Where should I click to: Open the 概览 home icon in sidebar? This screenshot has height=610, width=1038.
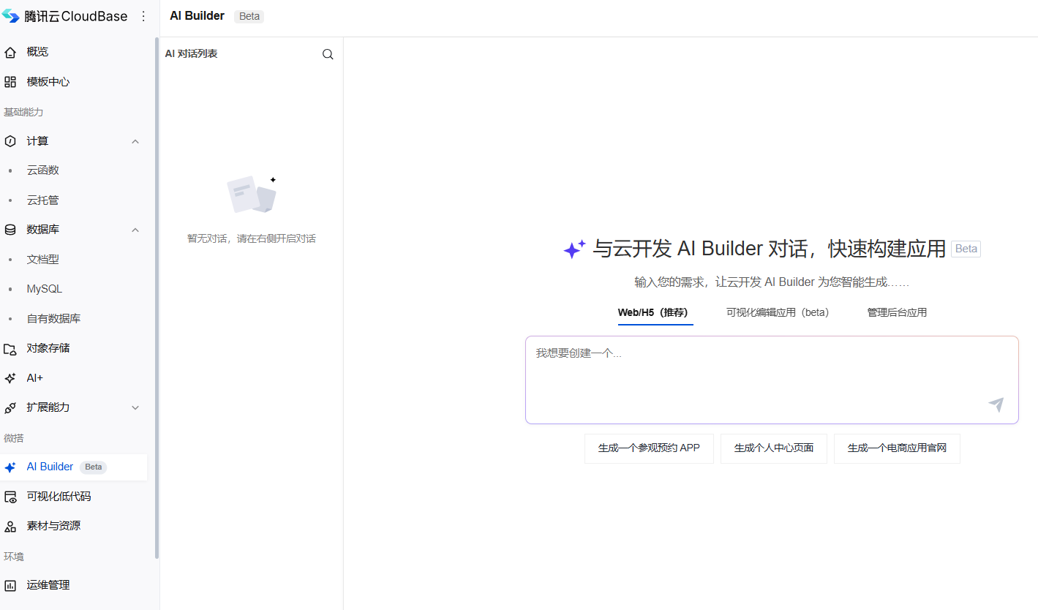point(10,51)
